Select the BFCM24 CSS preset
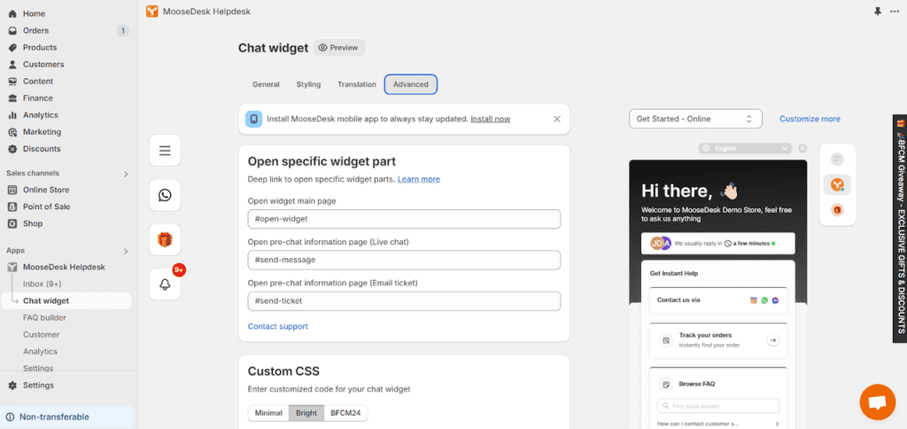907x429 pixels. coord(345,413)
